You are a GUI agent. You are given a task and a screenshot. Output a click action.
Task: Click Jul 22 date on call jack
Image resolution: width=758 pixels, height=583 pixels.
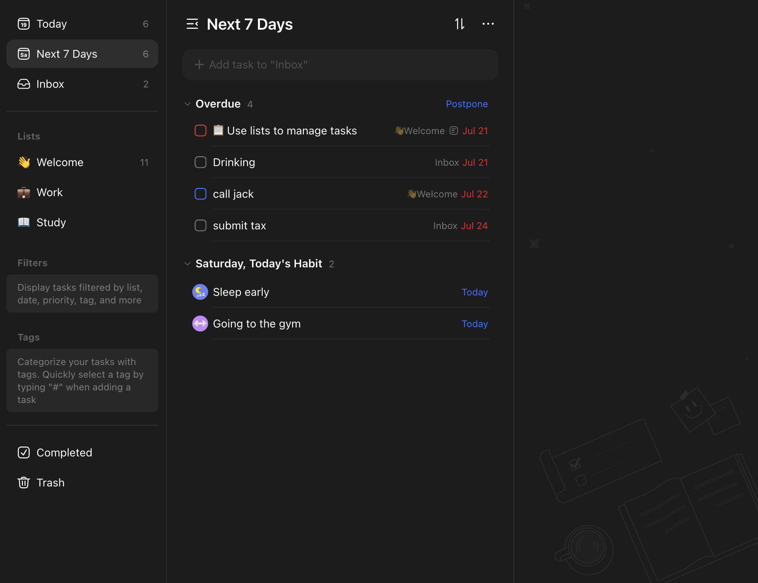pyautogui.click(x=474, y=194)
